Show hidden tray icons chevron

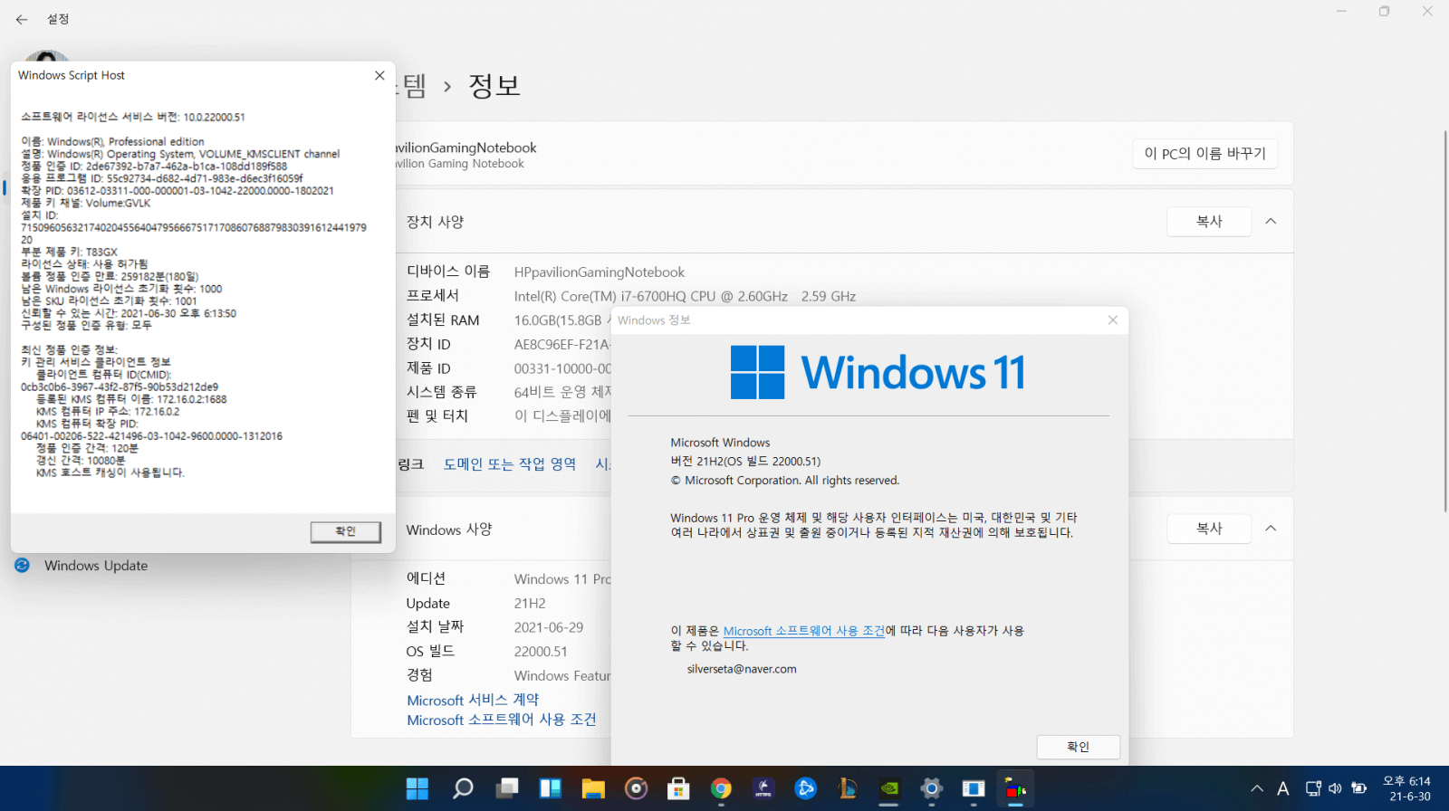click(1257, 788)
